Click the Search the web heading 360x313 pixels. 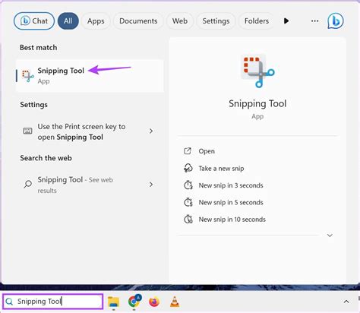(x=46, y=158)
